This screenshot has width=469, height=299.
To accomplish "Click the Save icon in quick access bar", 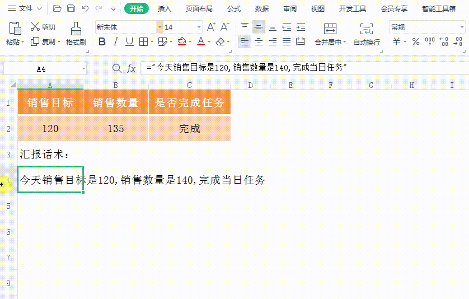I will click(x=71, y=8).
